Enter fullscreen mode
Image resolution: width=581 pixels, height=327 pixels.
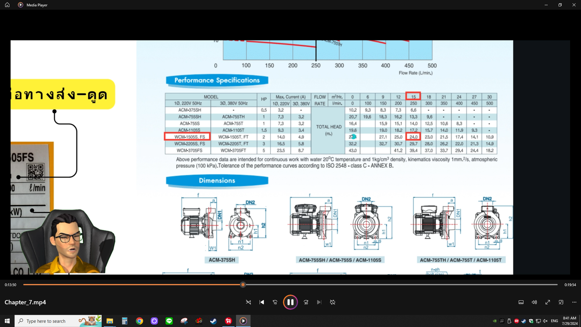[x=548, y=302]
